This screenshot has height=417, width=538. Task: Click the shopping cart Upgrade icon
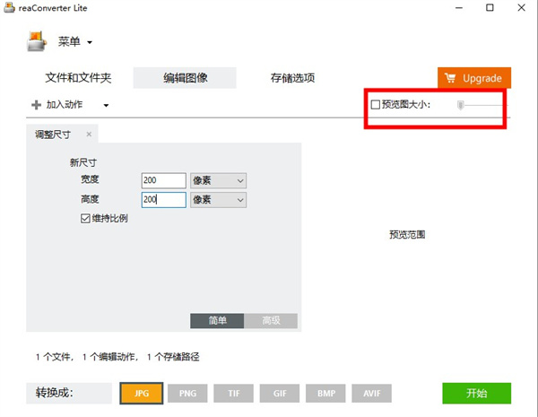(x=450, y=78)
